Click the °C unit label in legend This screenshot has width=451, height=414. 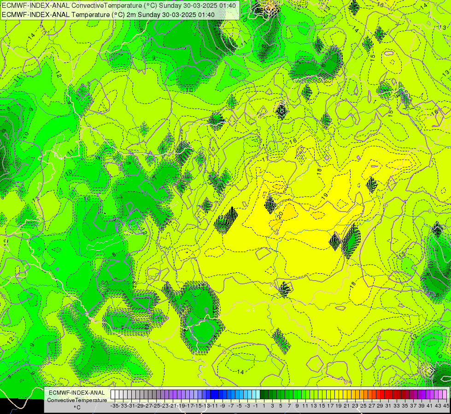tap(77, 408)
